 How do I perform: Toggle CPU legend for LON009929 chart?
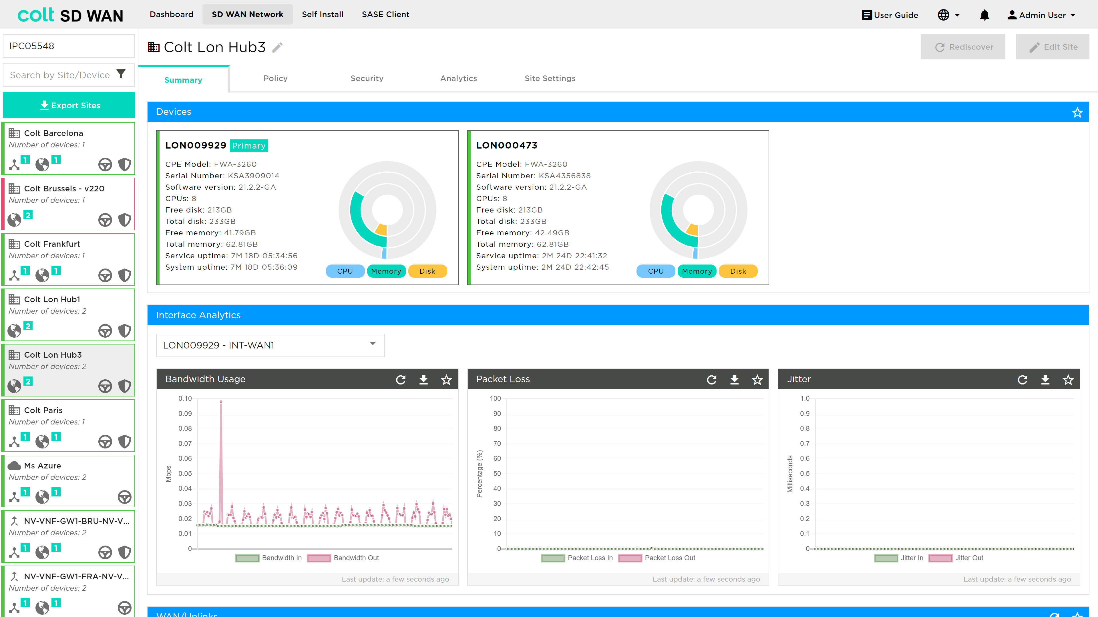345,271
